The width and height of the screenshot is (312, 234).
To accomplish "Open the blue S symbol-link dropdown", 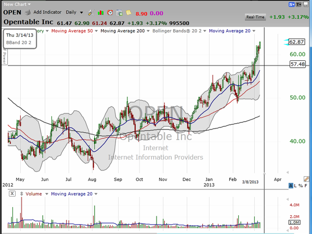I will tap(292, 4).
